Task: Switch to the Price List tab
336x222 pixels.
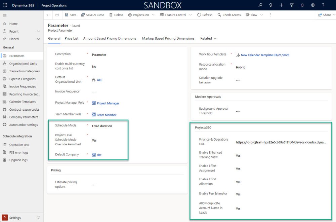Action: click(72, 38)
